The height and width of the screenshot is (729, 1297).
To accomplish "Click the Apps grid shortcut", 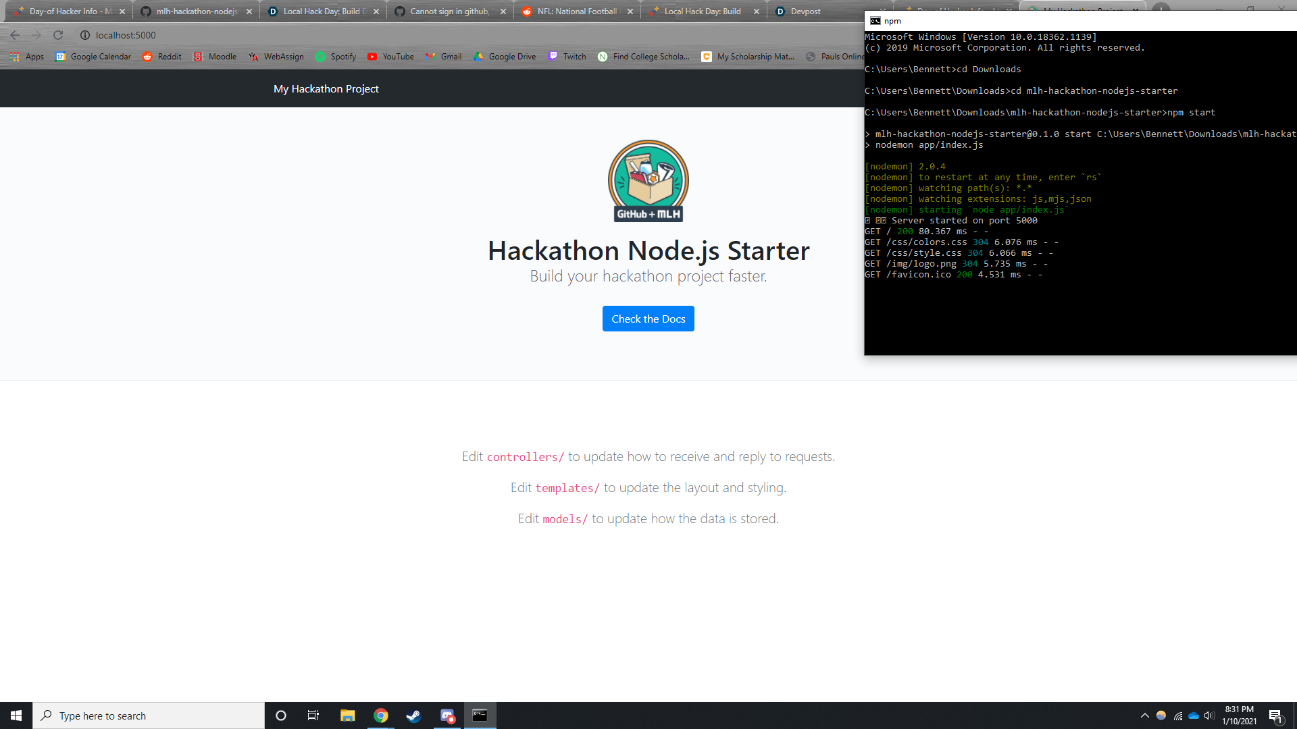I will (27, 57).
